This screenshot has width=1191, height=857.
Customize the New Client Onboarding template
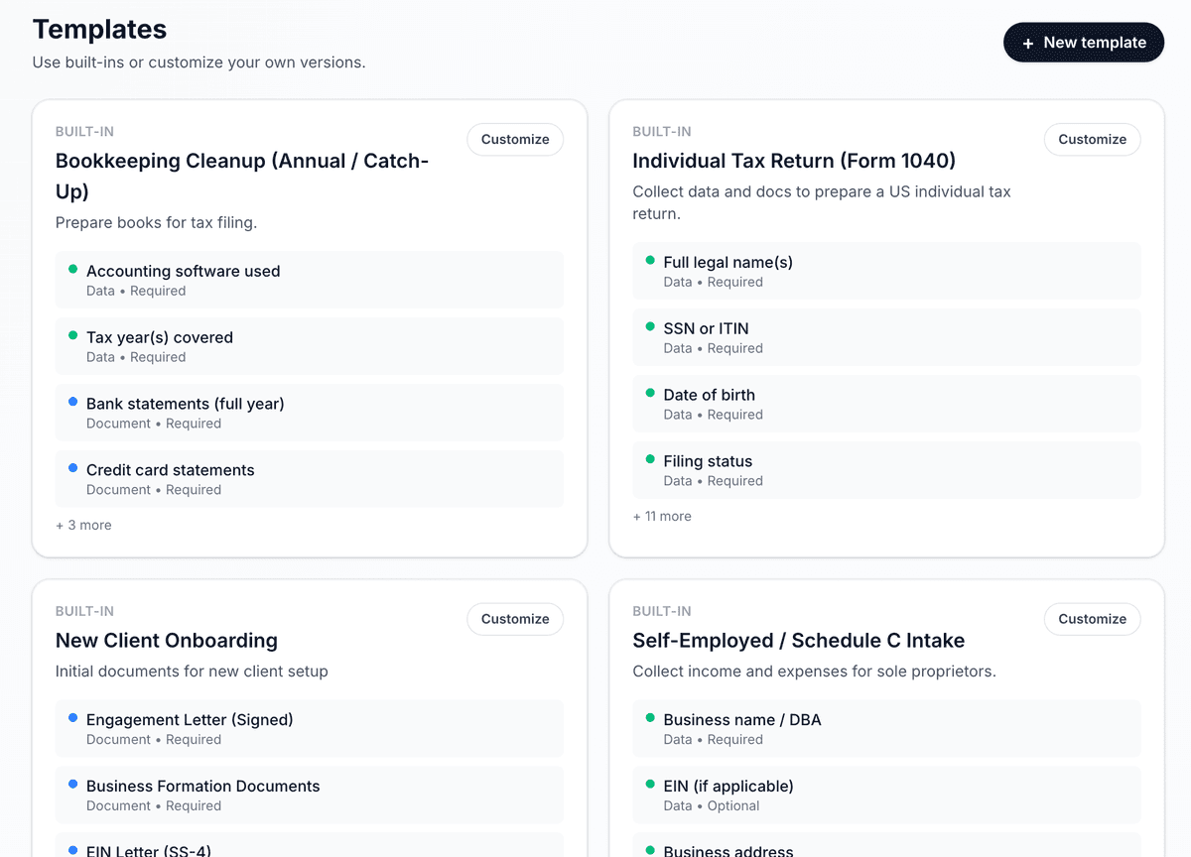pyautogui.click(x=514, y=619)
